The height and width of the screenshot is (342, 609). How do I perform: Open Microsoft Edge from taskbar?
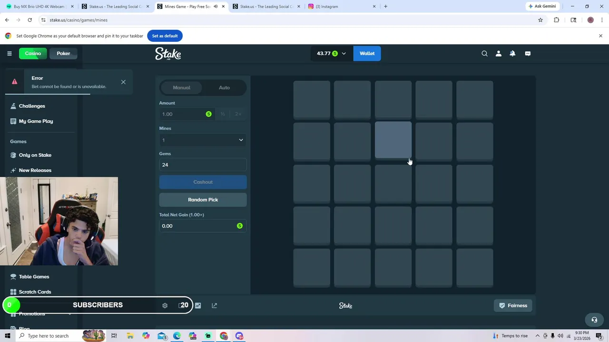pos(177,336)
